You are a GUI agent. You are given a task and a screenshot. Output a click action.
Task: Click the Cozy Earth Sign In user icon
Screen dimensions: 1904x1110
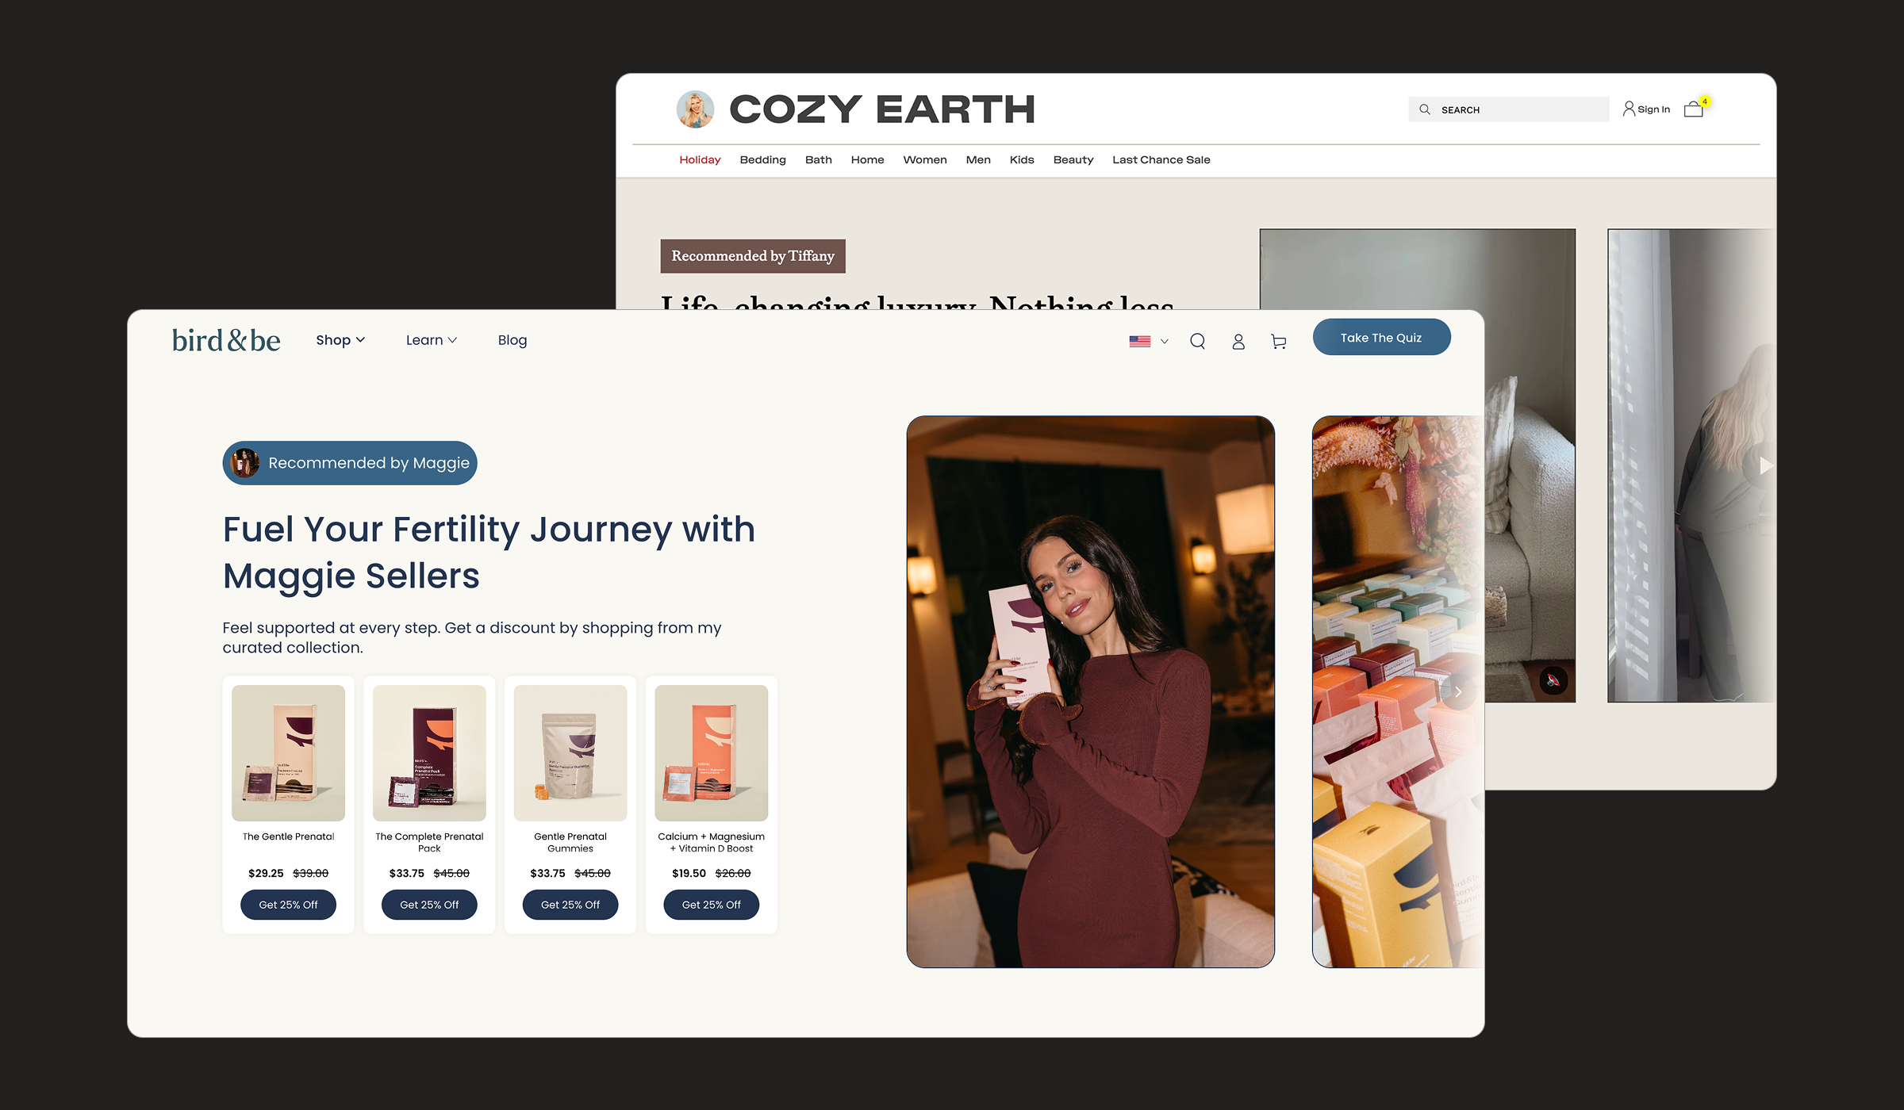pyautogui.click(x=1629, y=109)
